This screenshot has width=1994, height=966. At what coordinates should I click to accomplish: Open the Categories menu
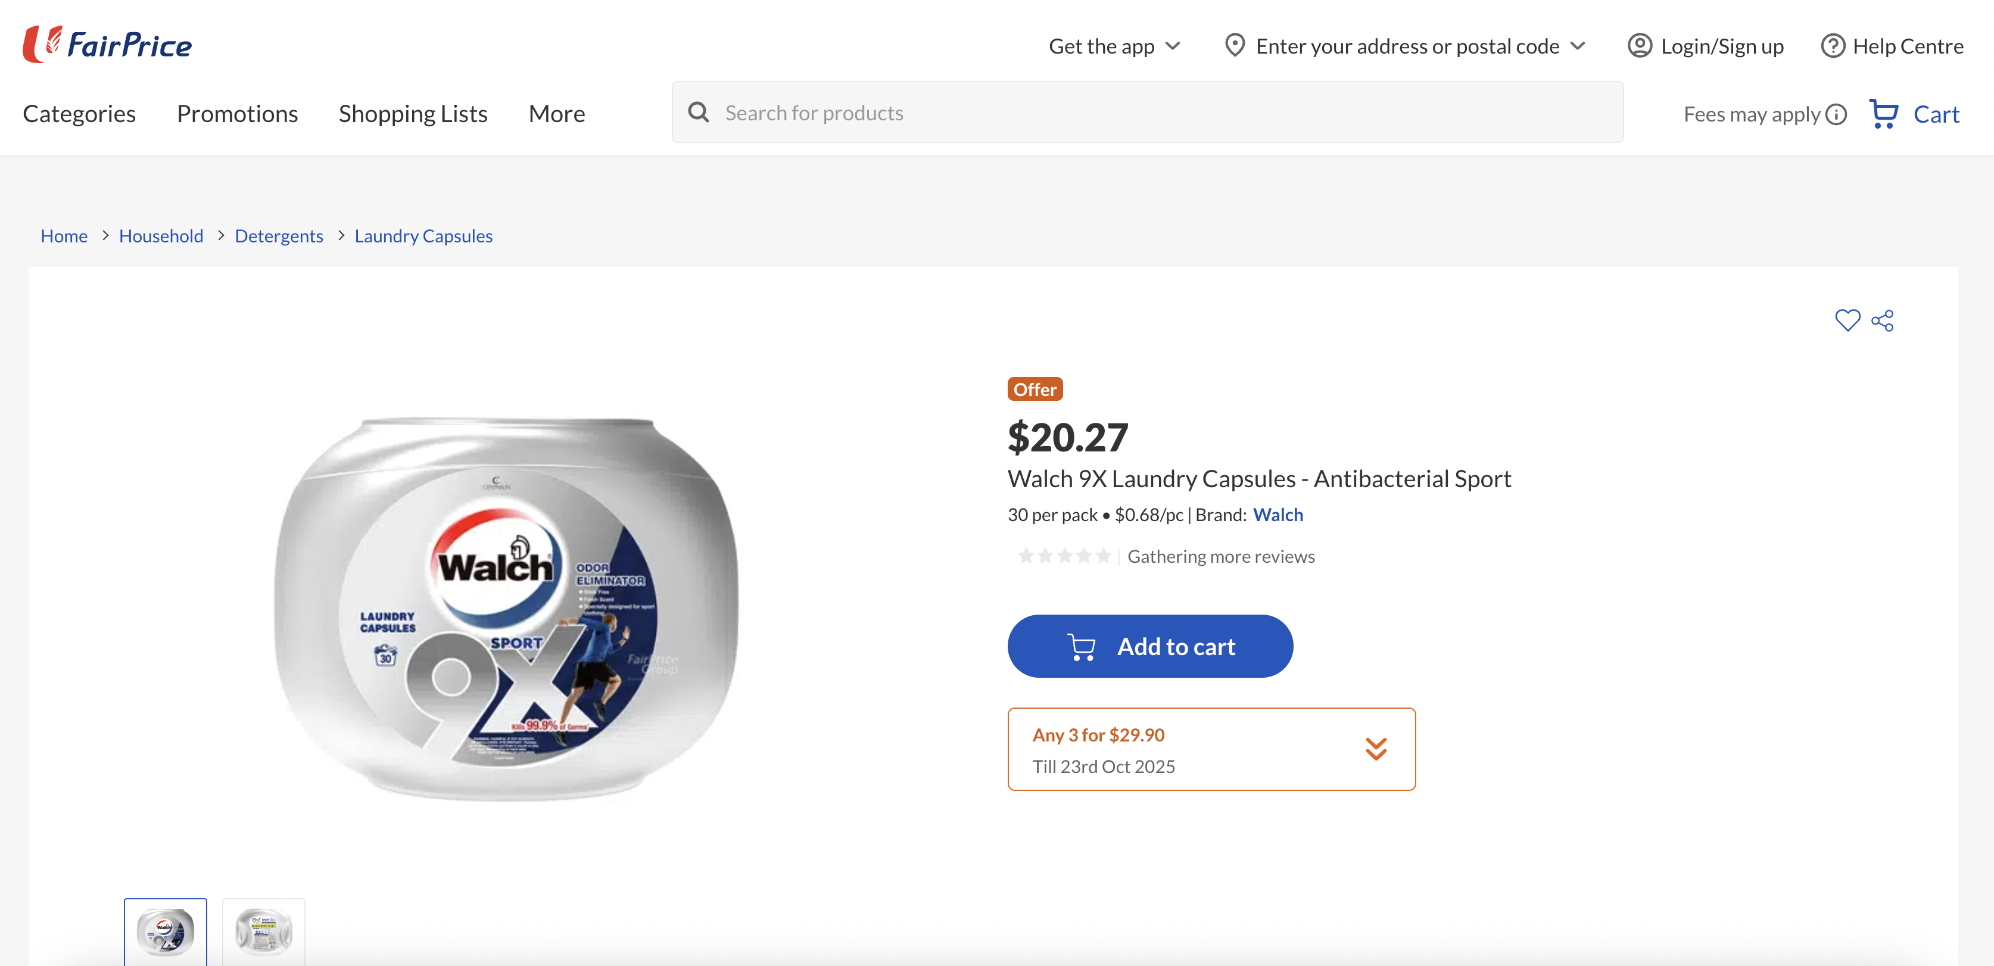click(79, 114)
